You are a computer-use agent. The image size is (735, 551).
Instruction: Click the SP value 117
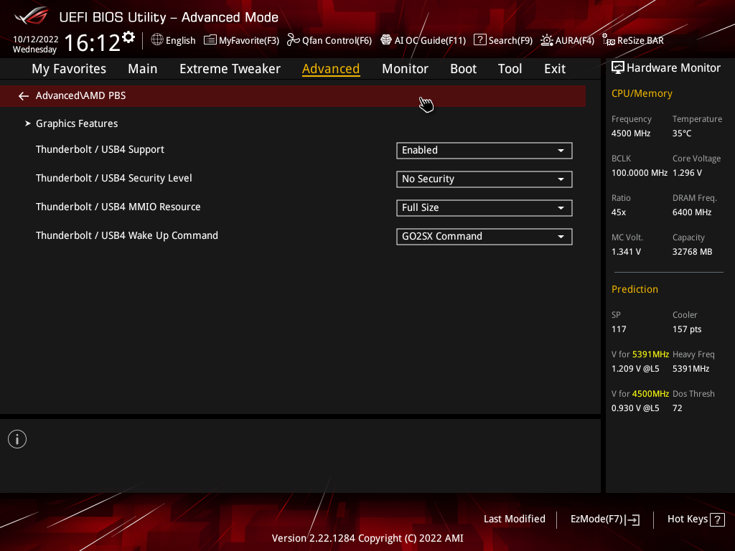pos(619,329)
